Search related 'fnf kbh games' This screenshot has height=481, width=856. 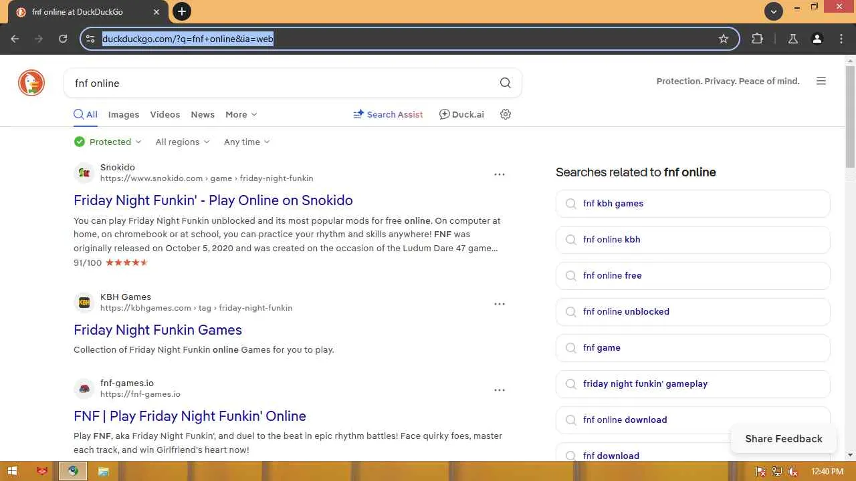(x=693, y=204)
